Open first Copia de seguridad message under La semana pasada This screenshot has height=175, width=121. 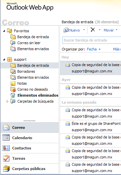[x=91, y=113]
